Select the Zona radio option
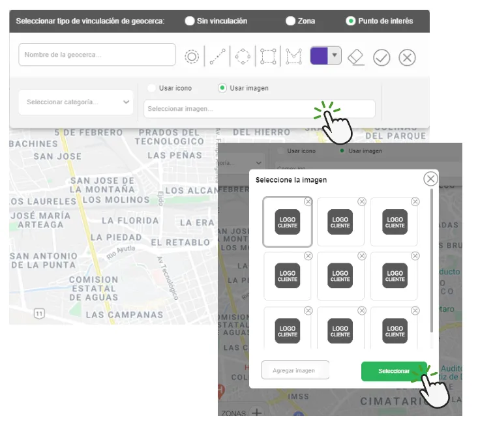The width and height of the screenshot is (478, 423). point(290,21)
